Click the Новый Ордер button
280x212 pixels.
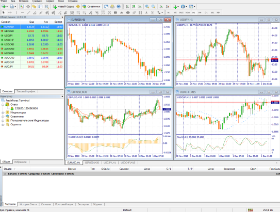(63, 7)
